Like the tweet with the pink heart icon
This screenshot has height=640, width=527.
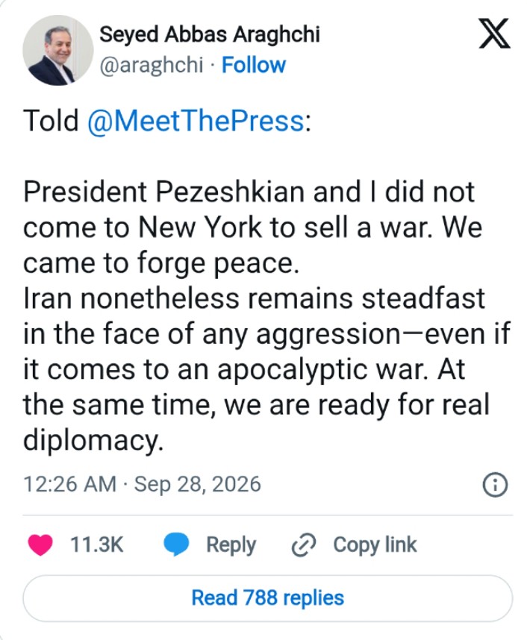point(40,545)
